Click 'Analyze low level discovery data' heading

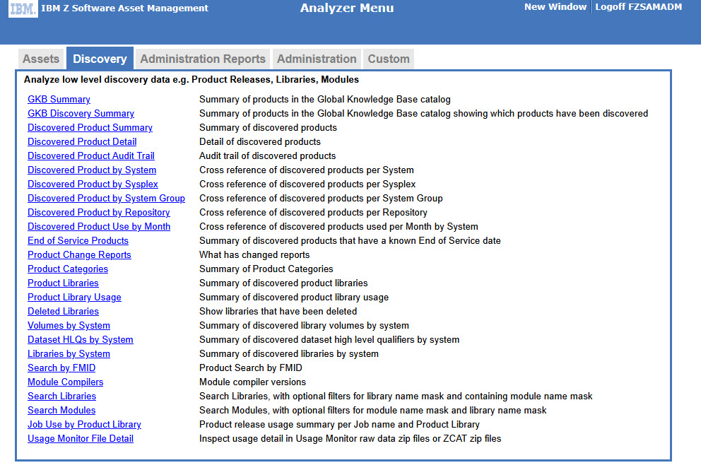coord(192,80)
